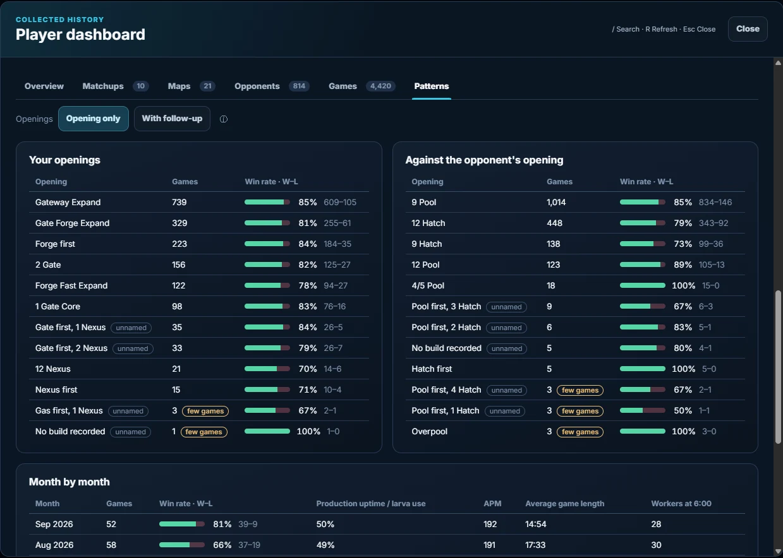Click the Gate Forge Expand opening
This screenshot has height=558, width=783.
[199, 223]
